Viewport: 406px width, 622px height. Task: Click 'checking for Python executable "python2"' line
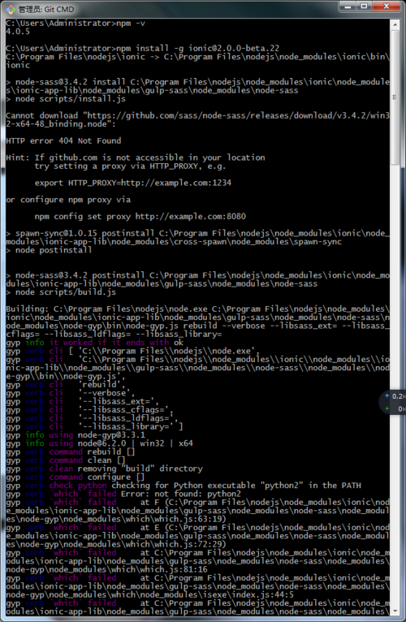tap(184, 486)
